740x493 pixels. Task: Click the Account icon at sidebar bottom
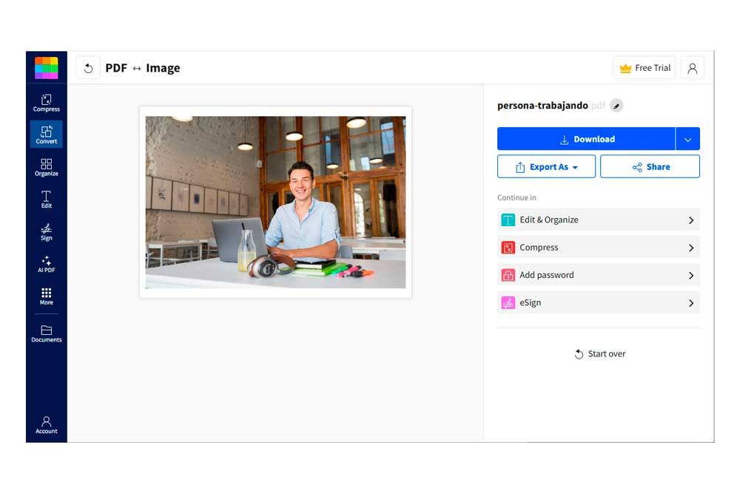point(46,425)
